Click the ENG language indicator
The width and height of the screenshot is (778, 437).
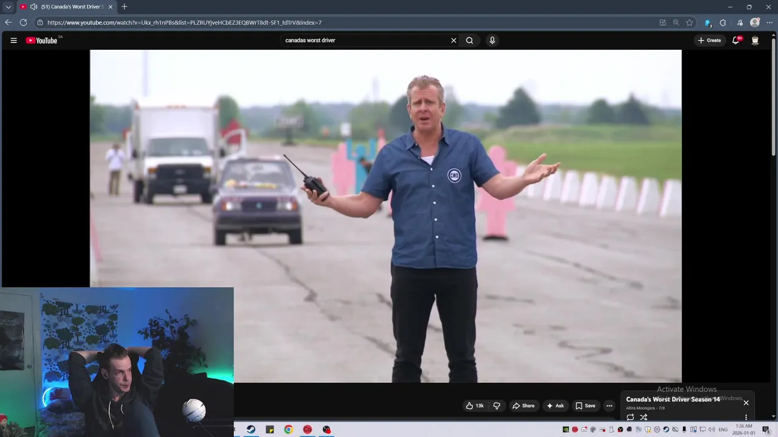click(723, 429)
